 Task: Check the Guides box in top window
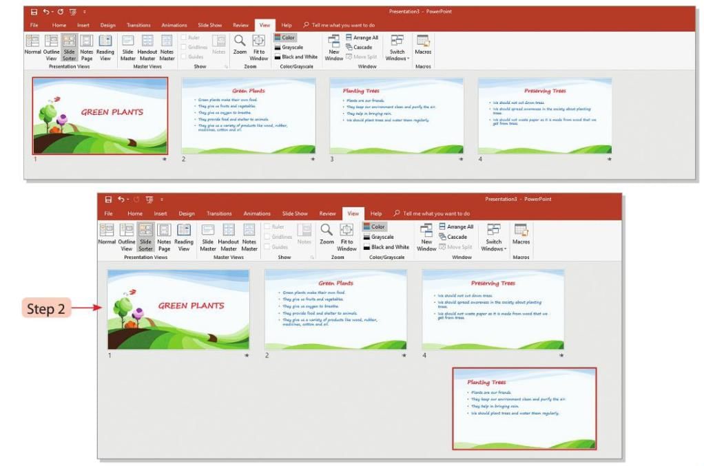(184, 57)
